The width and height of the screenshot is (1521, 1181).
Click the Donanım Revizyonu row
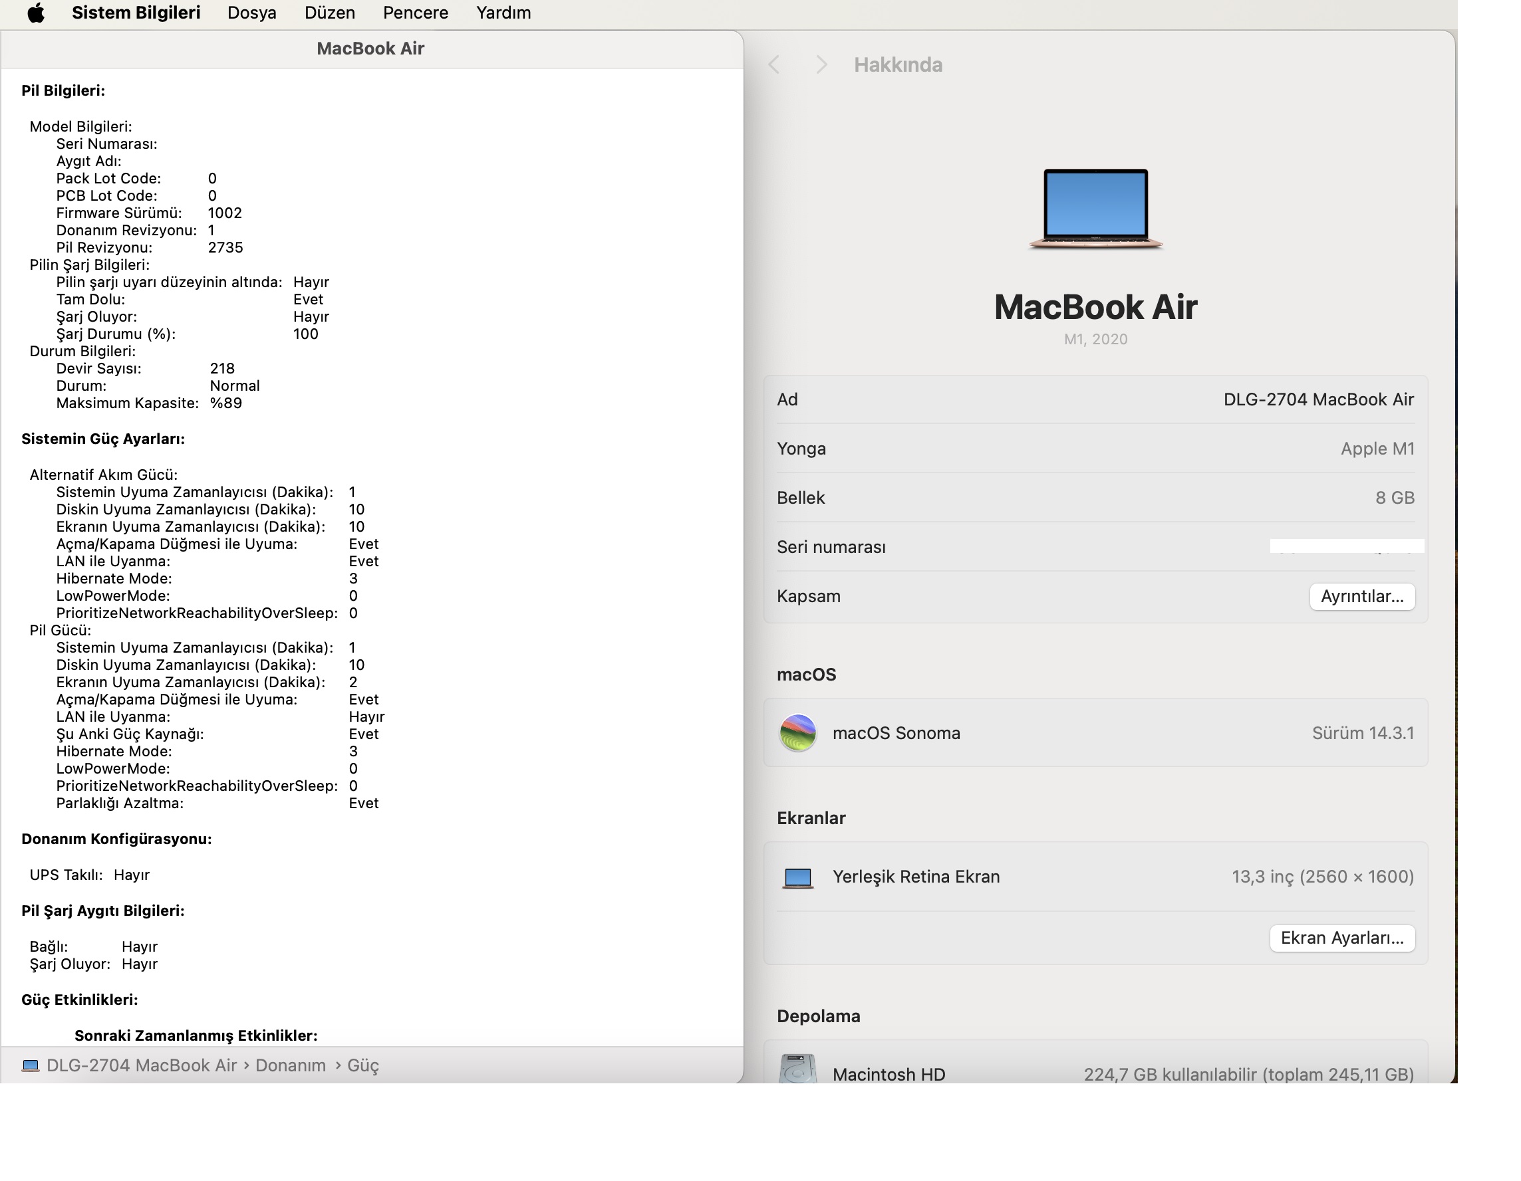[x=136, y=231]
